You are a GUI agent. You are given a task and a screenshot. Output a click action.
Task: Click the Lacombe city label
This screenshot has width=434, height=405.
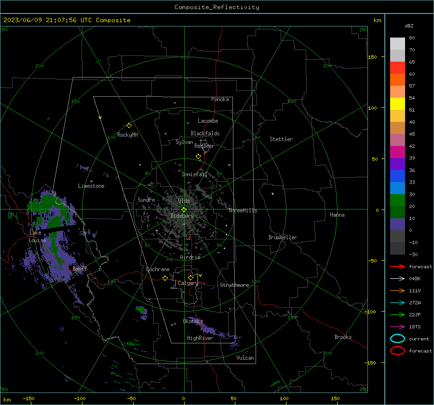[208, 121]
